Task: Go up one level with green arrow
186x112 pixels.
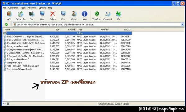Action: coord(6,24)
